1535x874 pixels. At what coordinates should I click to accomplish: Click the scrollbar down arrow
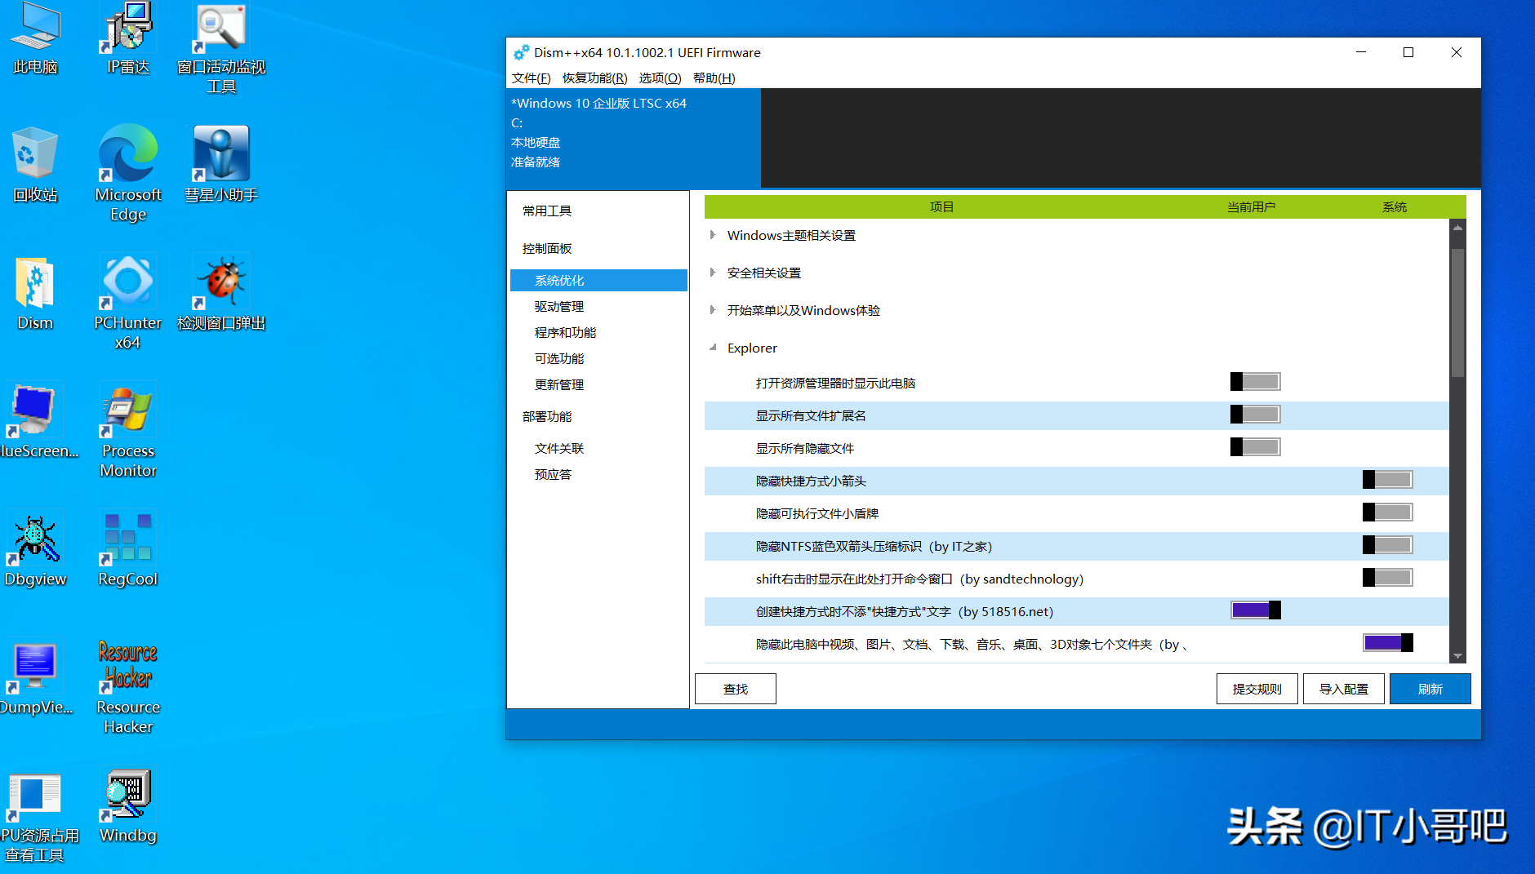tap(1457, 656)
